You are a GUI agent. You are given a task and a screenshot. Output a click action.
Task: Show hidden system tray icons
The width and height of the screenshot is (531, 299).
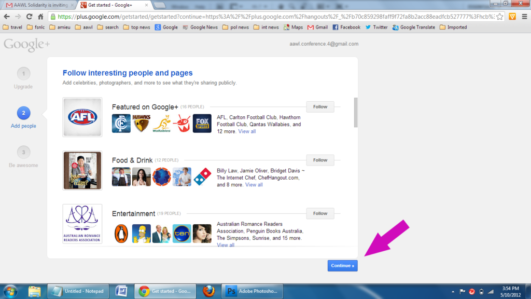pos(453,292)
